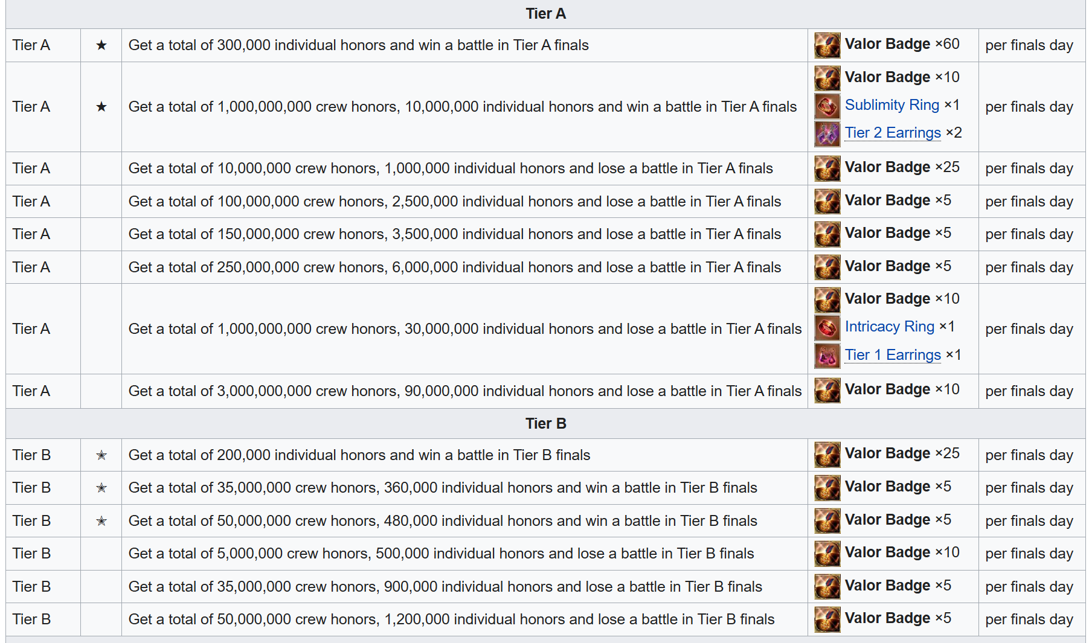The width and height of the screenshot is (1089, 643).
Task: Click "per finals day" in the Intricacy Ring row
Action: (1029, 329)
